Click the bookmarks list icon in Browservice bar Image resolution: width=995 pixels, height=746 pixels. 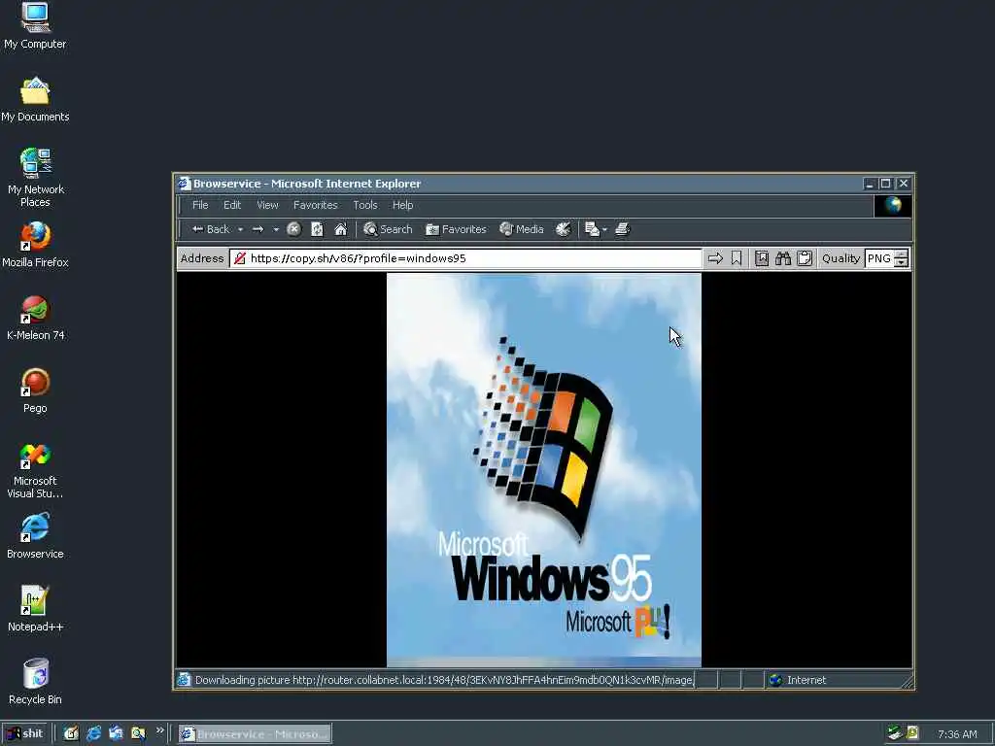[762, 258]
